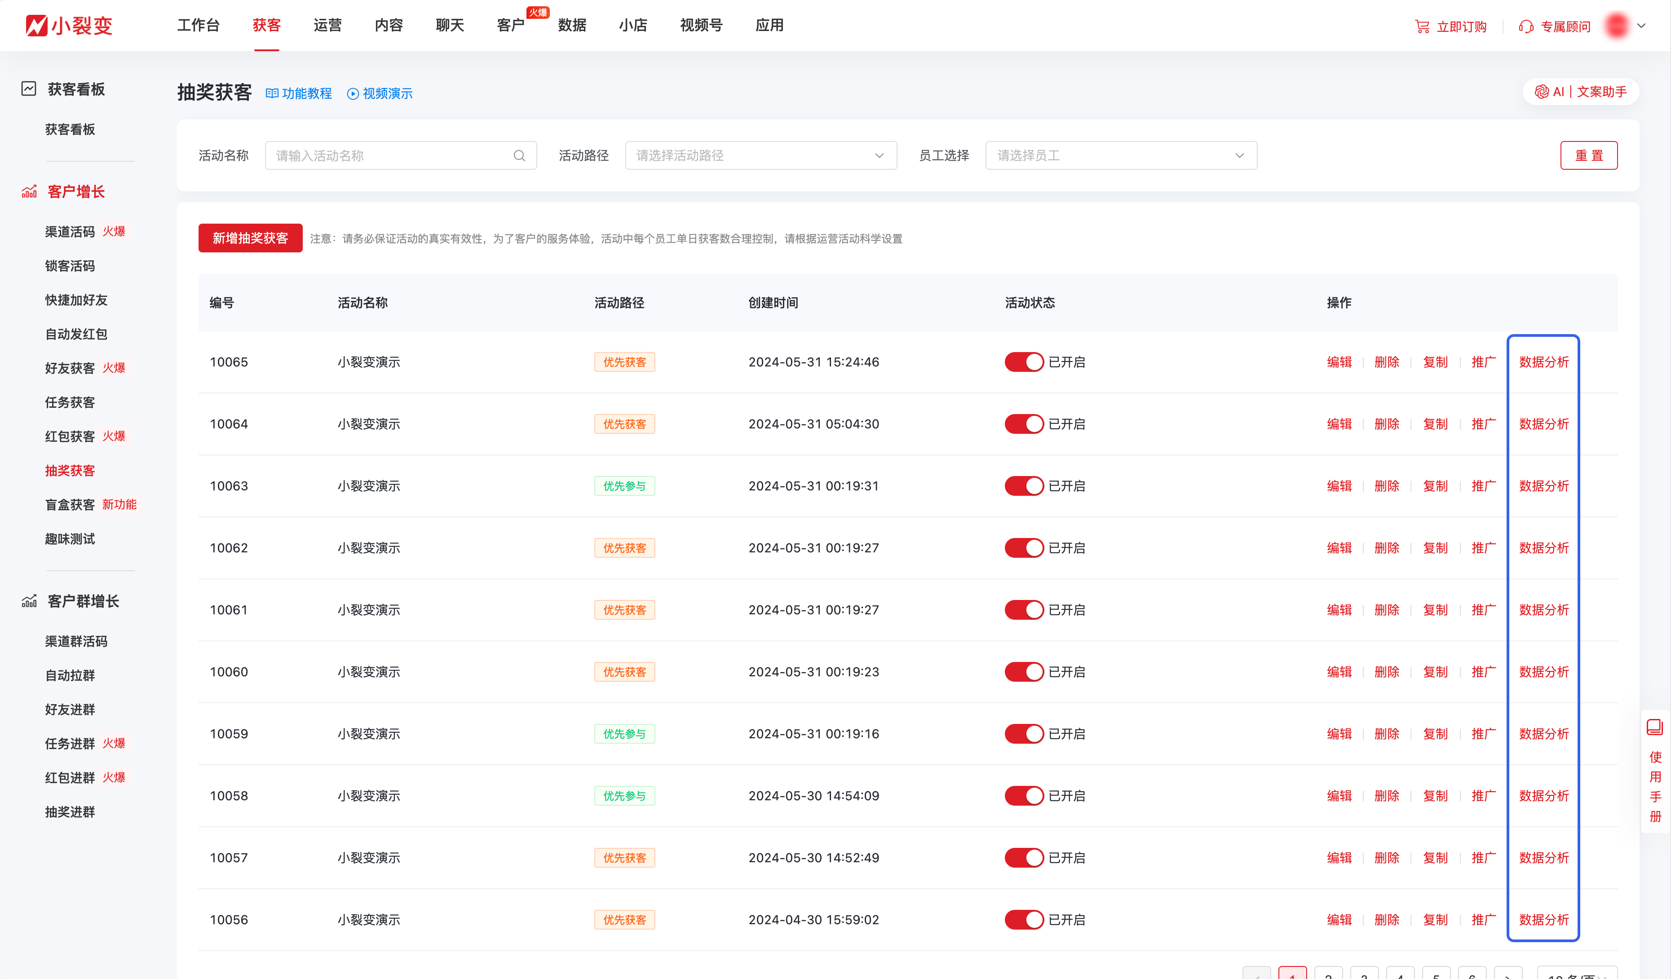The image size is (1671, 979).
Task: Click the 小裂变 logo icon
Action: tap(36, 25)
